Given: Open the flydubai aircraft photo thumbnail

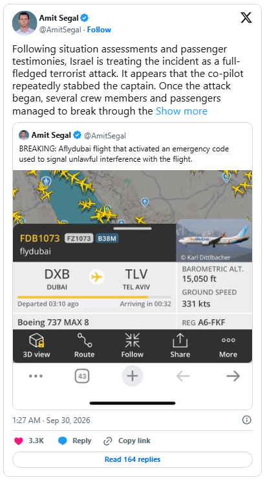Looking at the screenshot, I should tap(214, 240).
